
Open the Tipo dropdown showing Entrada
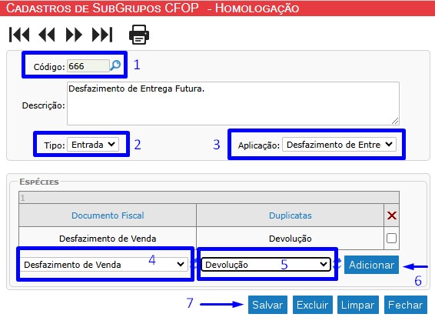tap(93, 145)
